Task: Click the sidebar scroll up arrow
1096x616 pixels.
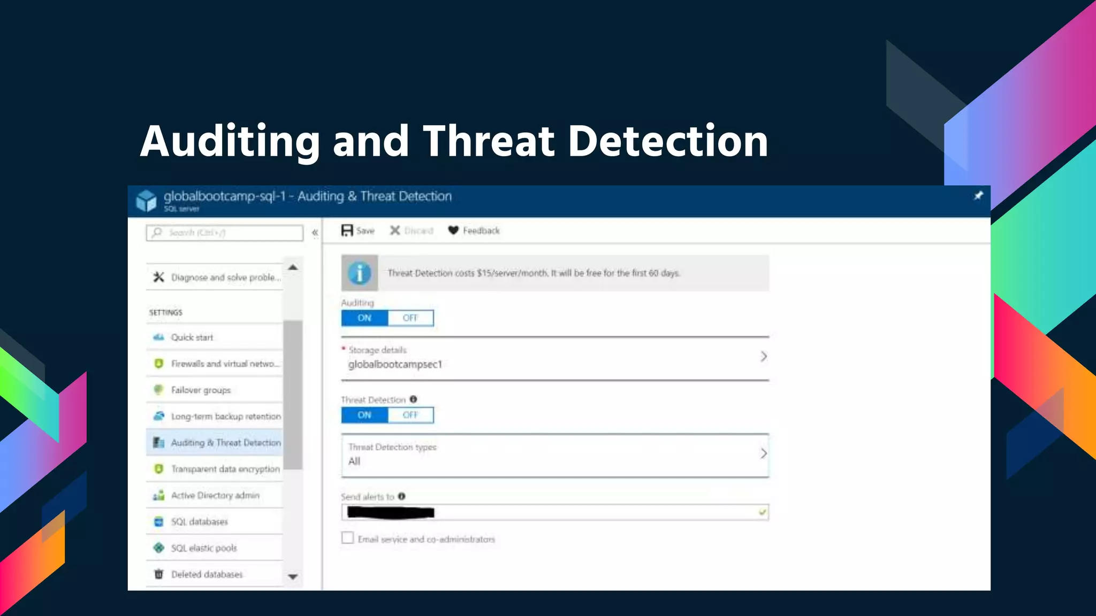Action: pyautogui.click(x=293, y=267)
